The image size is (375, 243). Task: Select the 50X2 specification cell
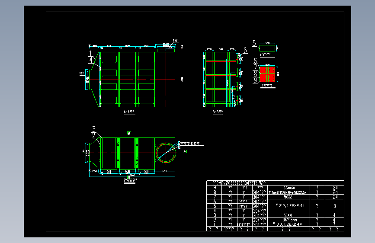(288, 197)
